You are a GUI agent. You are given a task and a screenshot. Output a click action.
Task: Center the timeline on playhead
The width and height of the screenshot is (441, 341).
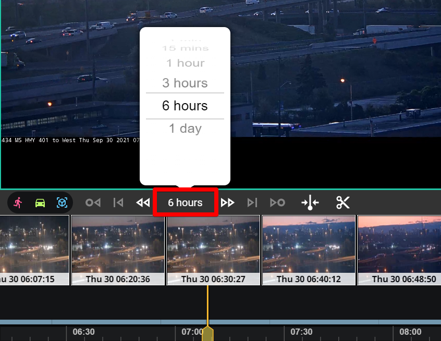click(310, 203)
